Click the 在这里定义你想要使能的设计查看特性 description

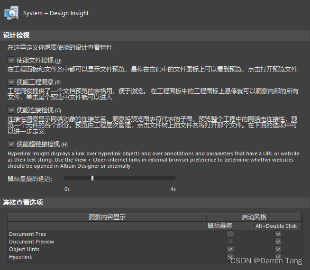point(61,47)
